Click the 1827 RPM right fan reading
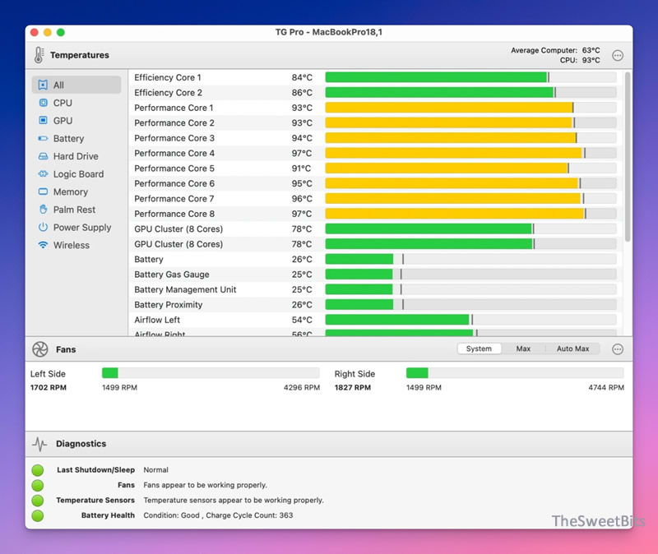The width and height of the screenshot is (658, 554). [353, 387]
